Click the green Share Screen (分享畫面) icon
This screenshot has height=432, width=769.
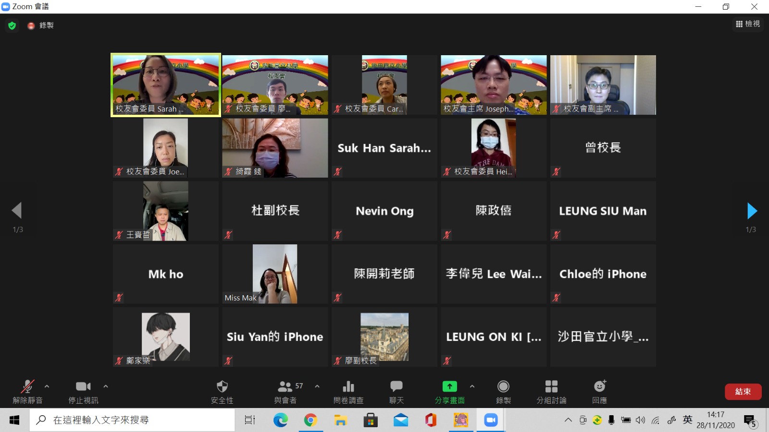pos(449,387)
